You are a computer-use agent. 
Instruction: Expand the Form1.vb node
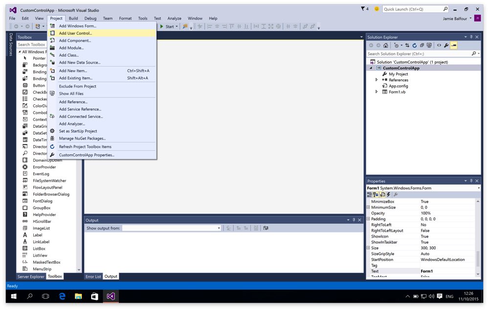click(x=377, y=92)
